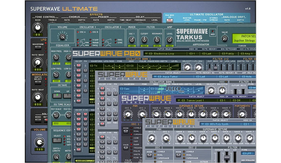Click Modulation Depth Select button in Superwave Ultimate

(38, 83)
